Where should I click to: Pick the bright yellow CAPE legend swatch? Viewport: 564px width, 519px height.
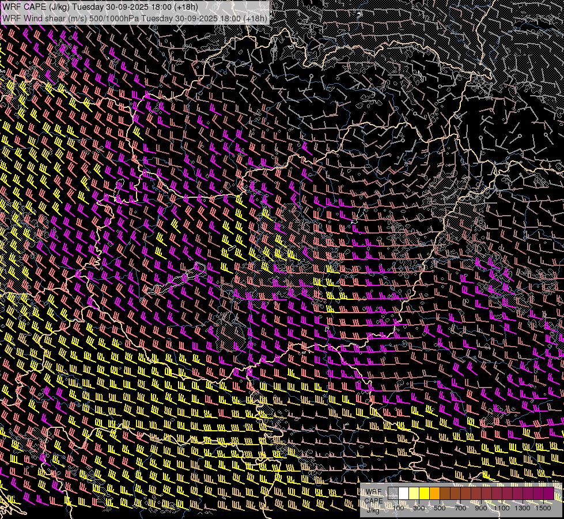click(x=425, y=494)
